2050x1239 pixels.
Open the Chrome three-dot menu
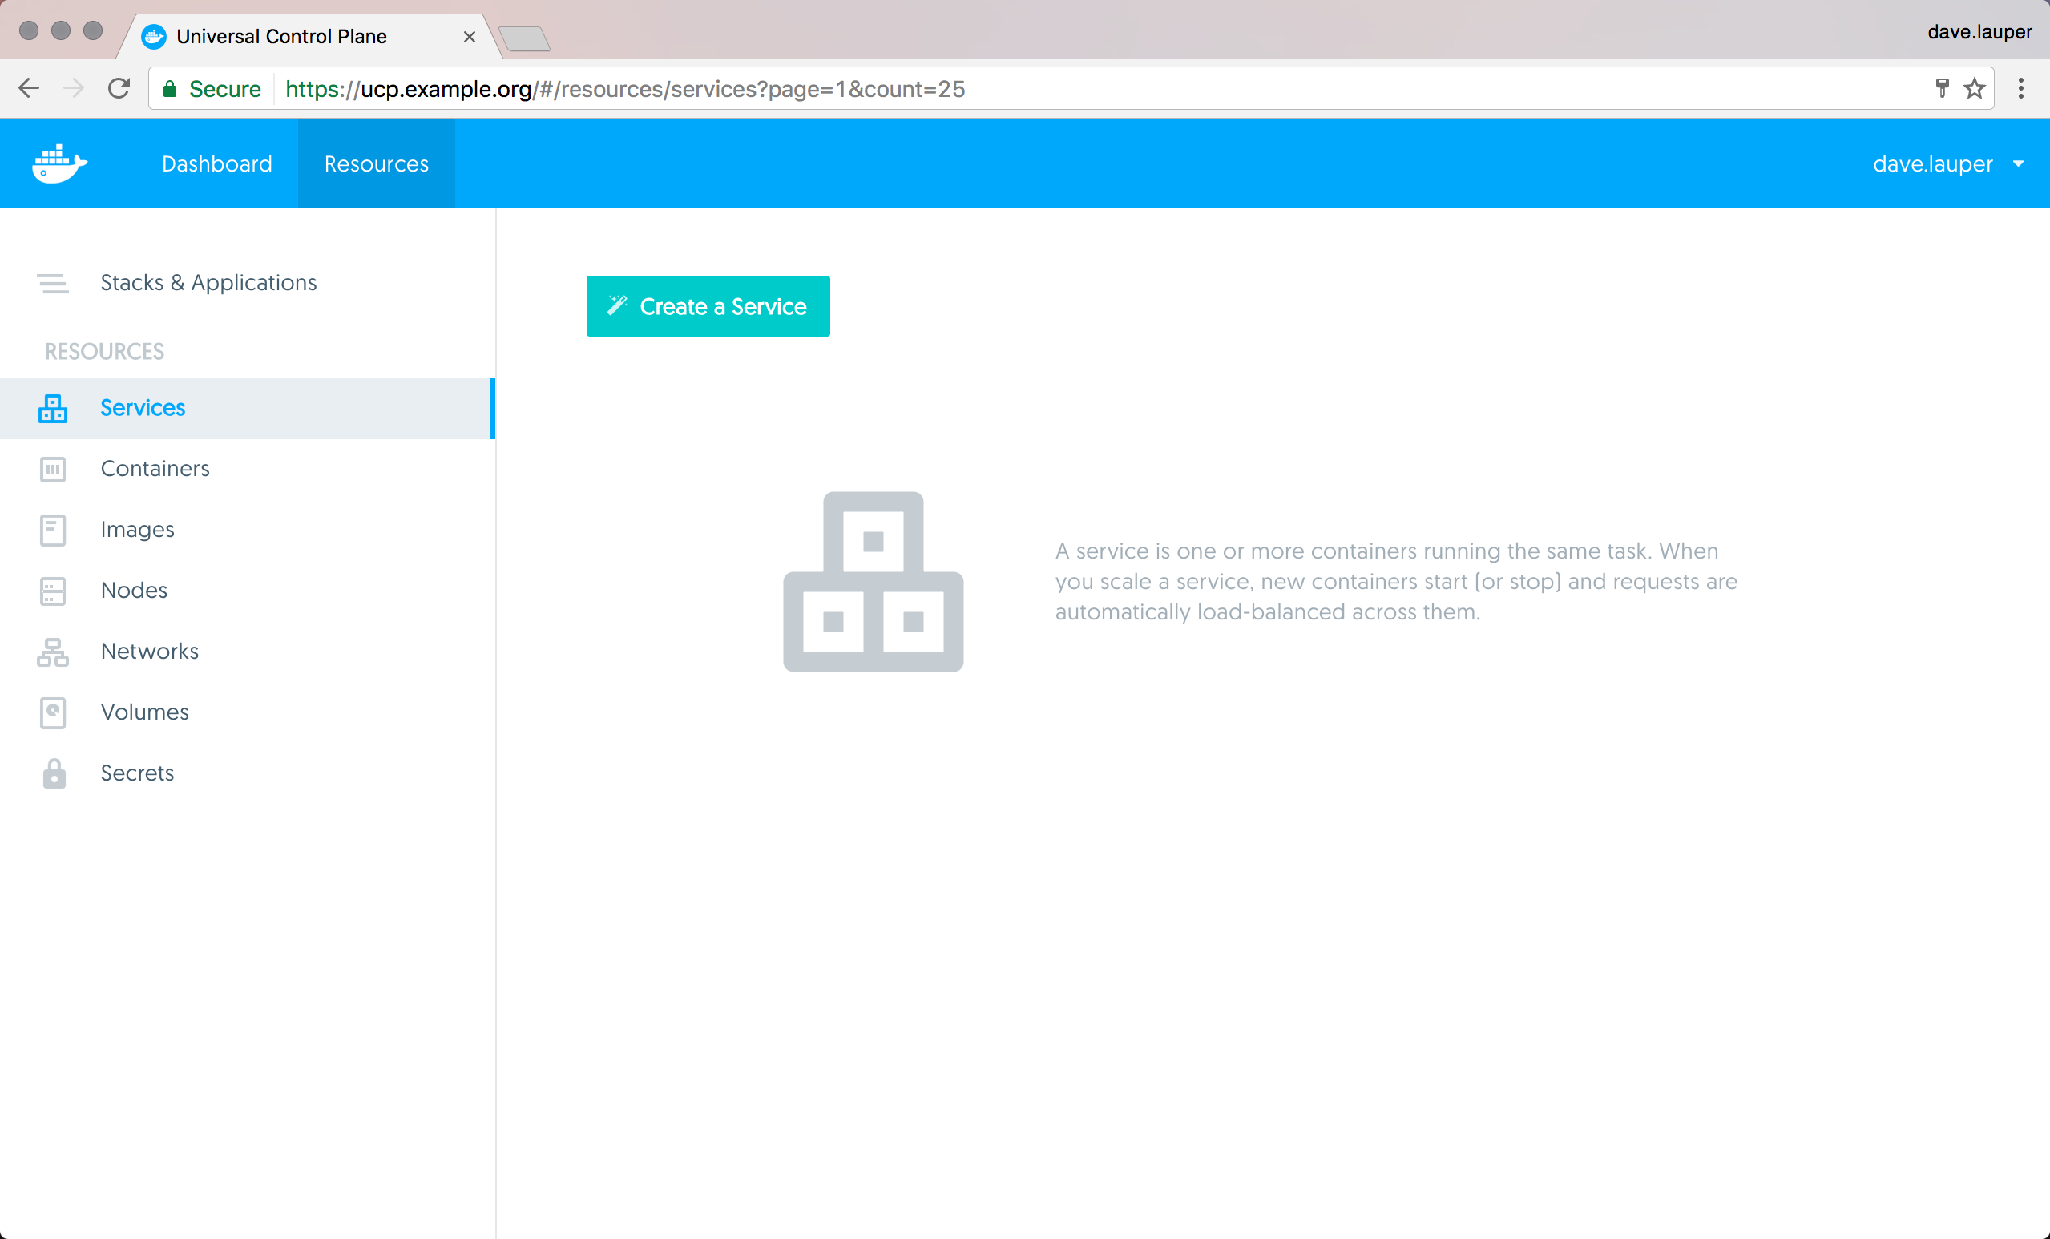click(2021, 88)
